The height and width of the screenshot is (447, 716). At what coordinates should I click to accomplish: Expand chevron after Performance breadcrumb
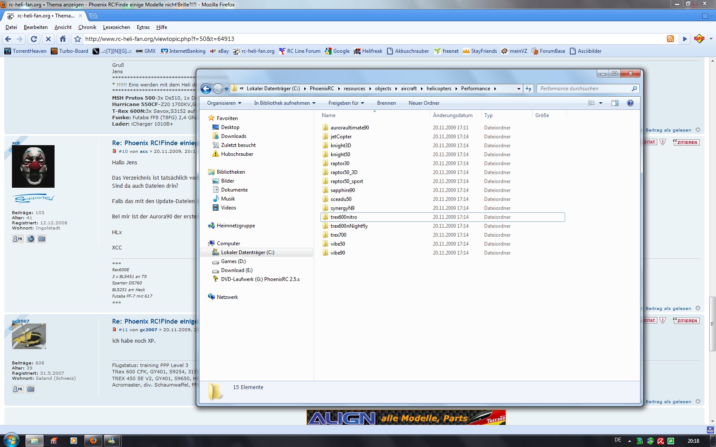pos(495,89)
